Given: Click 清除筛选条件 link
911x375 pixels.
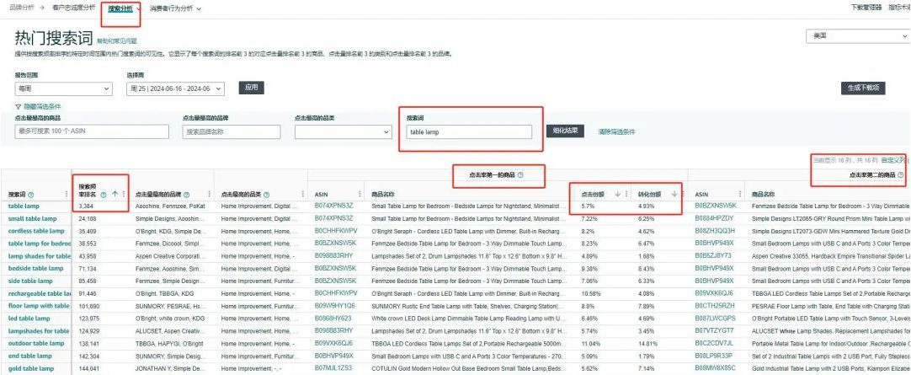Looking at the screenshot, I should click(617, 131).
